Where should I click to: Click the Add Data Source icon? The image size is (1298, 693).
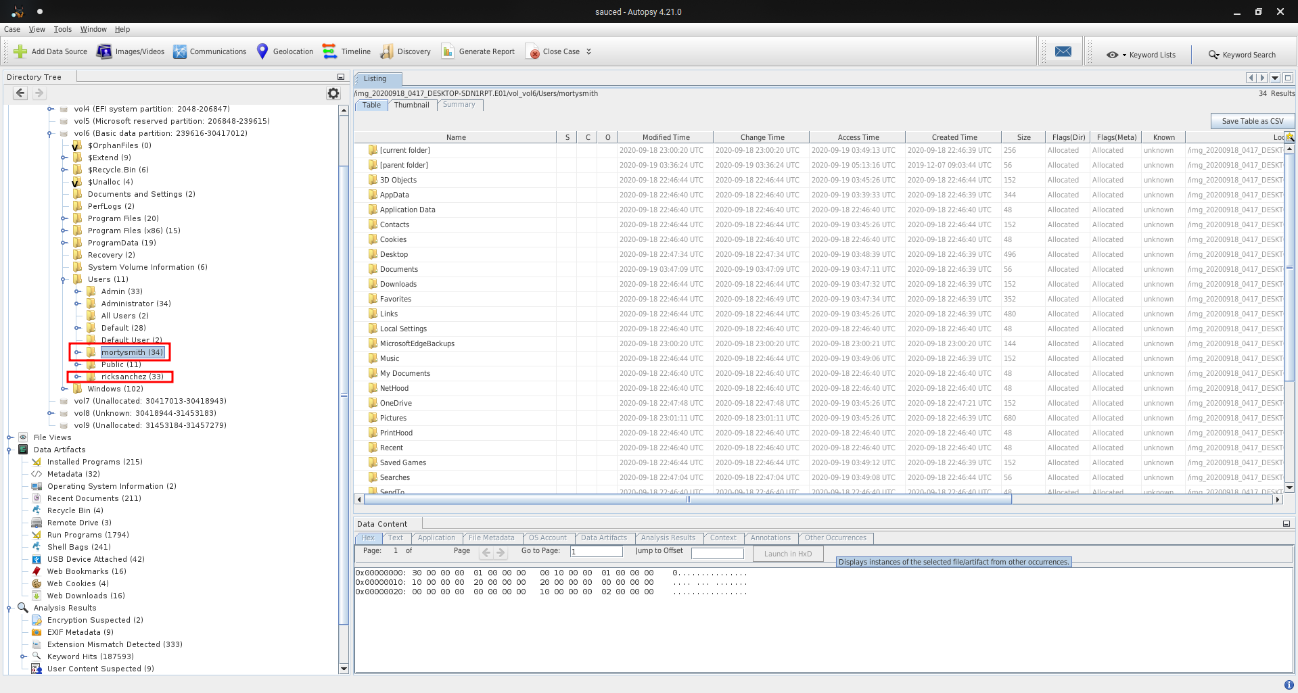coord(20,51)
